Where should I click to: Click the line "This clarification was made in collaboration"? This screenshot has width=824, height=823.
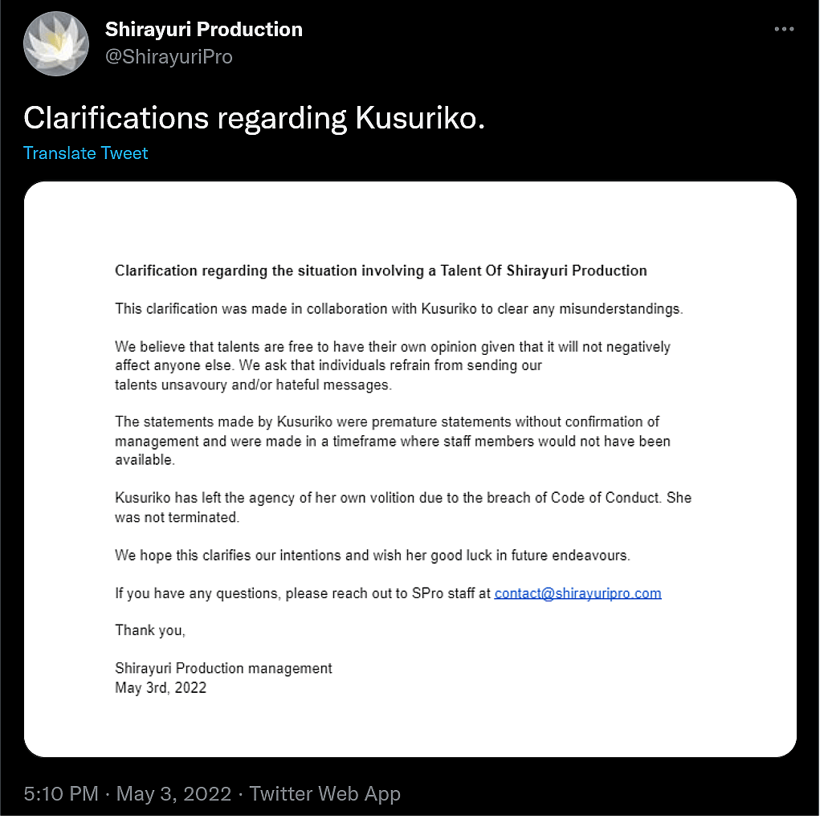tap(398, 309)
